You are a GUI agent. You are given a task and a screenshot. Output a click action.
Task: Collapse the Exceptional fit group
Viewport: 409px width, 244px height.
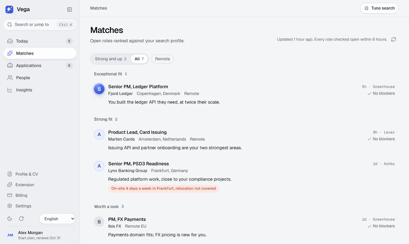point(110,74)
